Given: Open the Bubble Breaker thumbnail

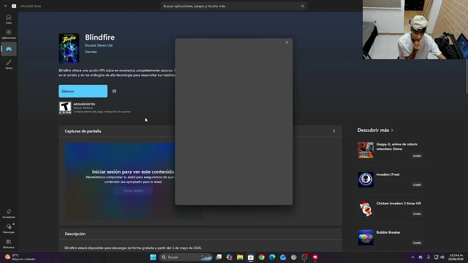Looking at the screenshot, I should [x=366, y=237].
